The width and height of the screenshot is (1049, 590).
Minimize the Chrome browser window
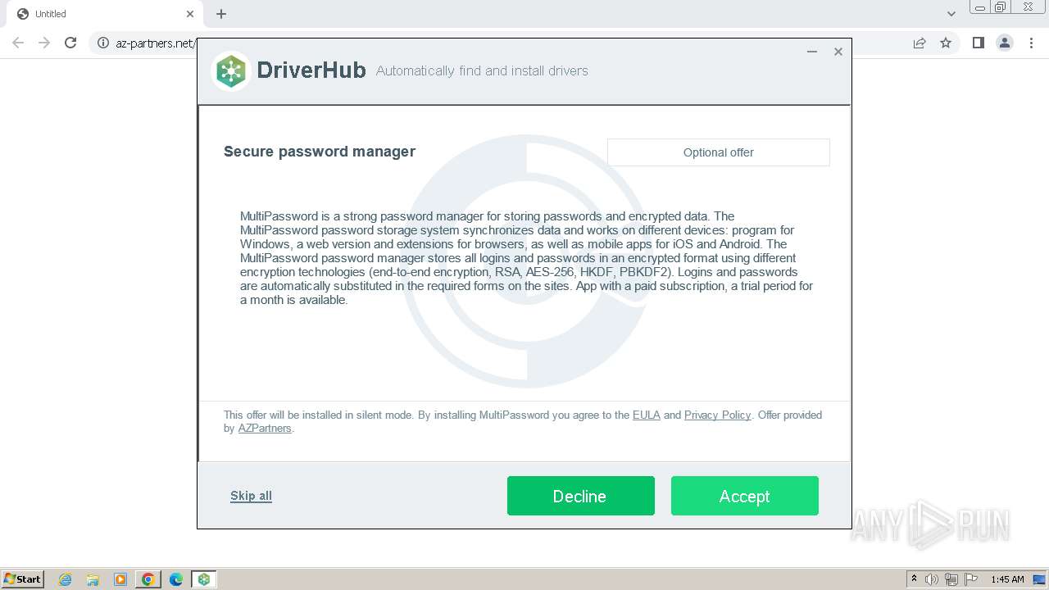[x=980, y=7]
